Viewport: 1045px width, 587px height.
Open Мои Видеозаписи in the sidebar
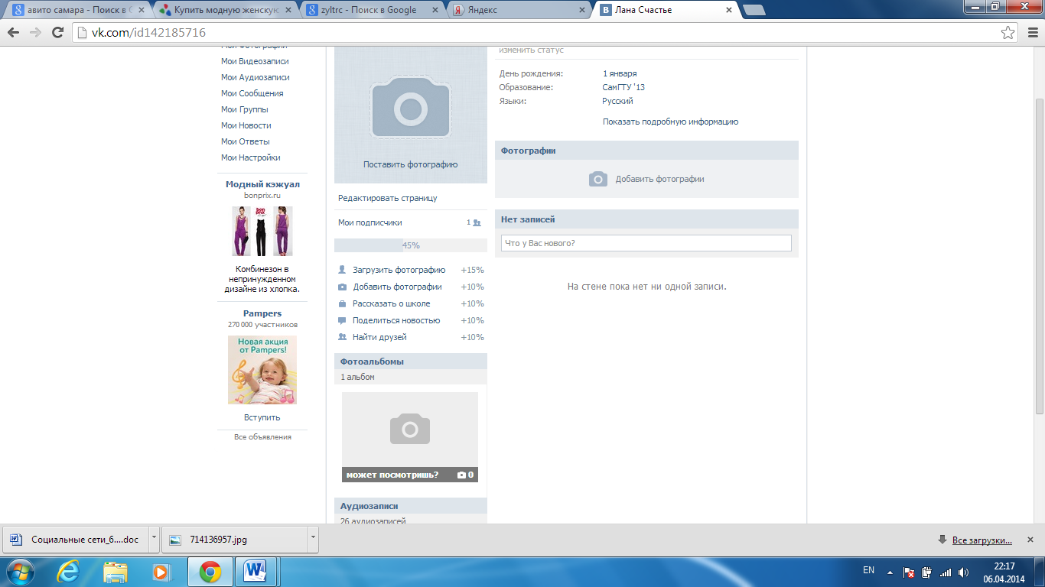(x=255, y=61)
